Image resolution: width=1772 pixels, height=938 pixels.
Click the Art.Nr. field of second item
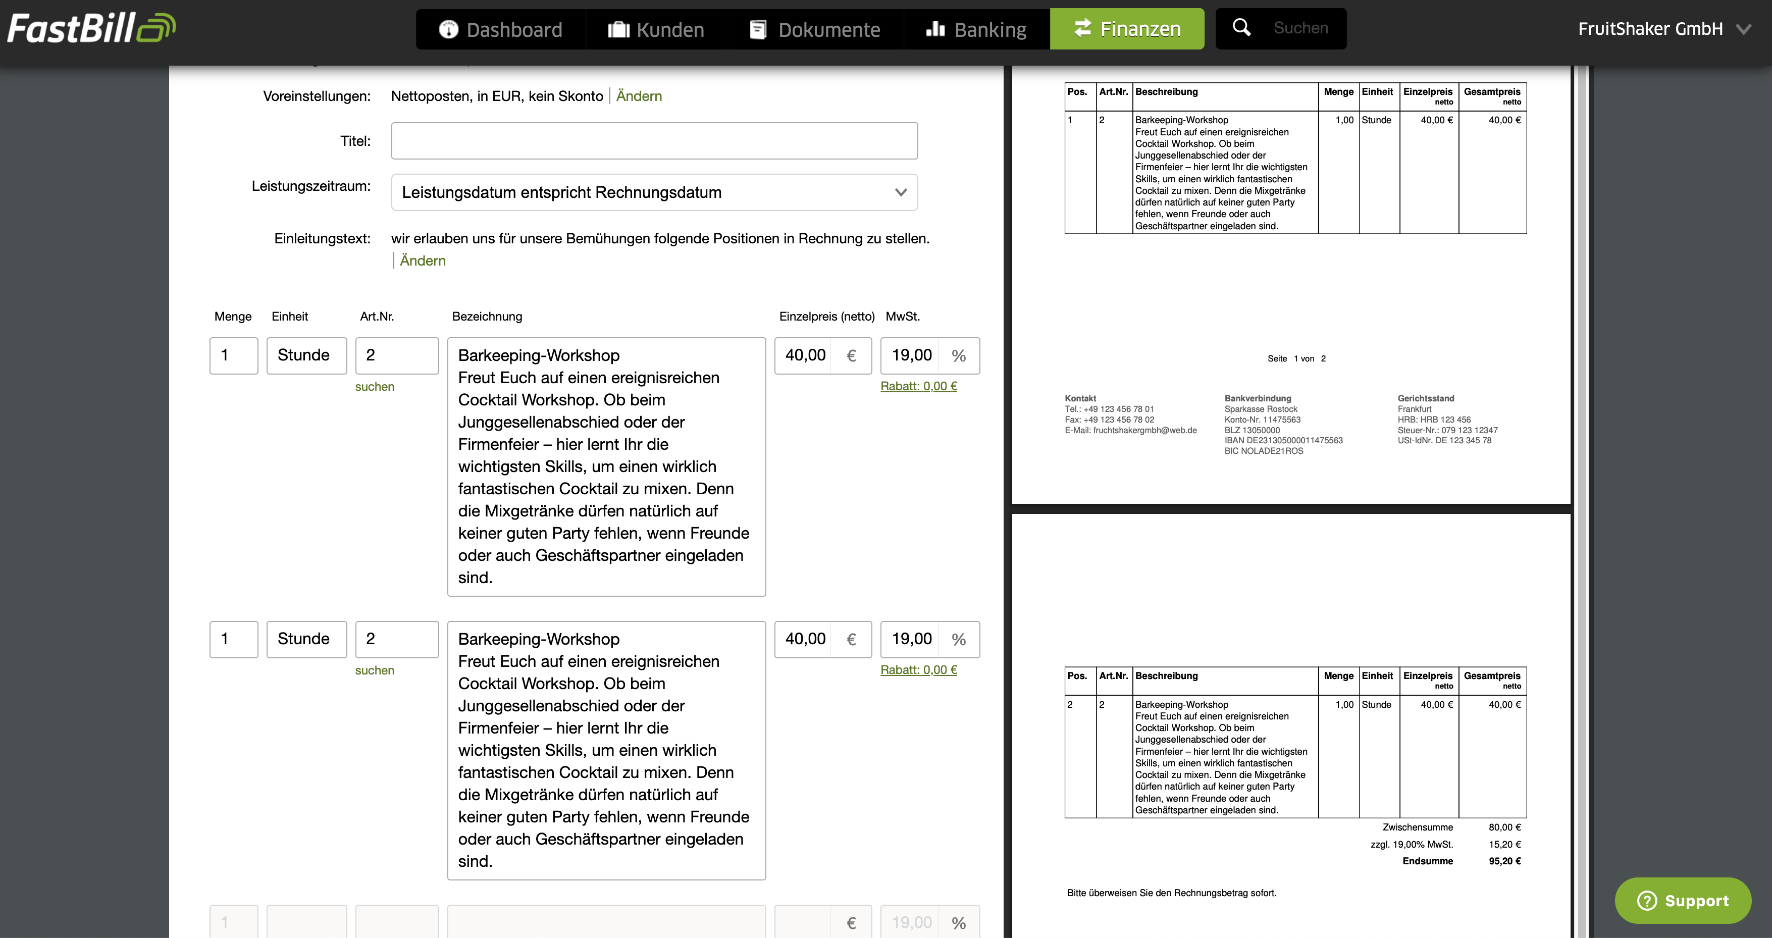tap(397, 640)
